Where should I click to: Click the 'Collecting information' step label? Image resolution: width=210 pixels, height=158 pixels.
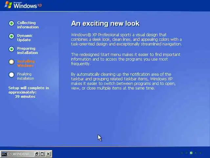(28, 25)
